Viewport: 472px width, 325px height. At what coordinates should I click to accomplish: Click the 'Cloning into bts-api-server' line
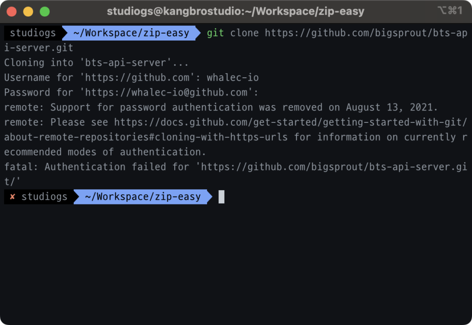[96, 63]
